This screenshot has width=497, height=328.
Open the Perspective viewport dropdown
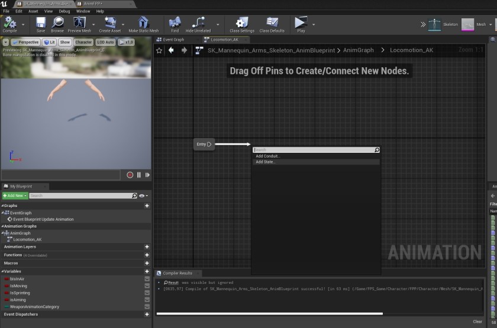[x=25, y=42]
